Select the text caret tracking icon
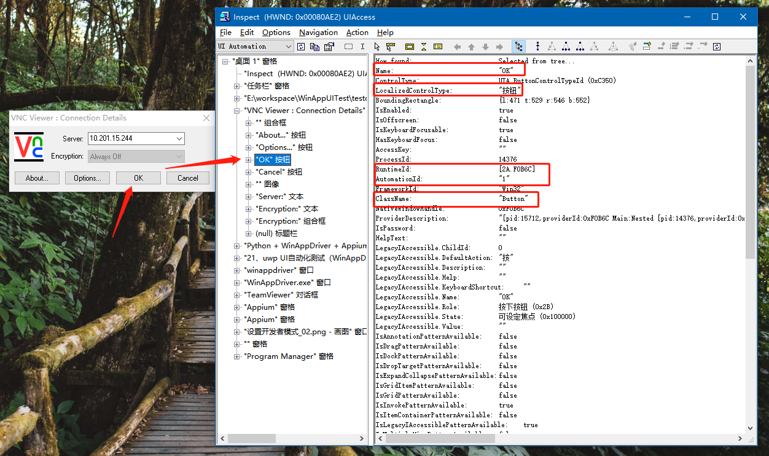The image size is (769, 456). coord(363,46)
